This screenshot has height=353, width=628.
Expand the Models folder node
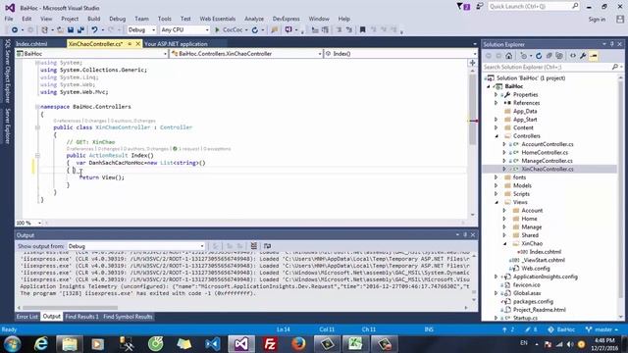pyautogui.click(x=497, y=185)
